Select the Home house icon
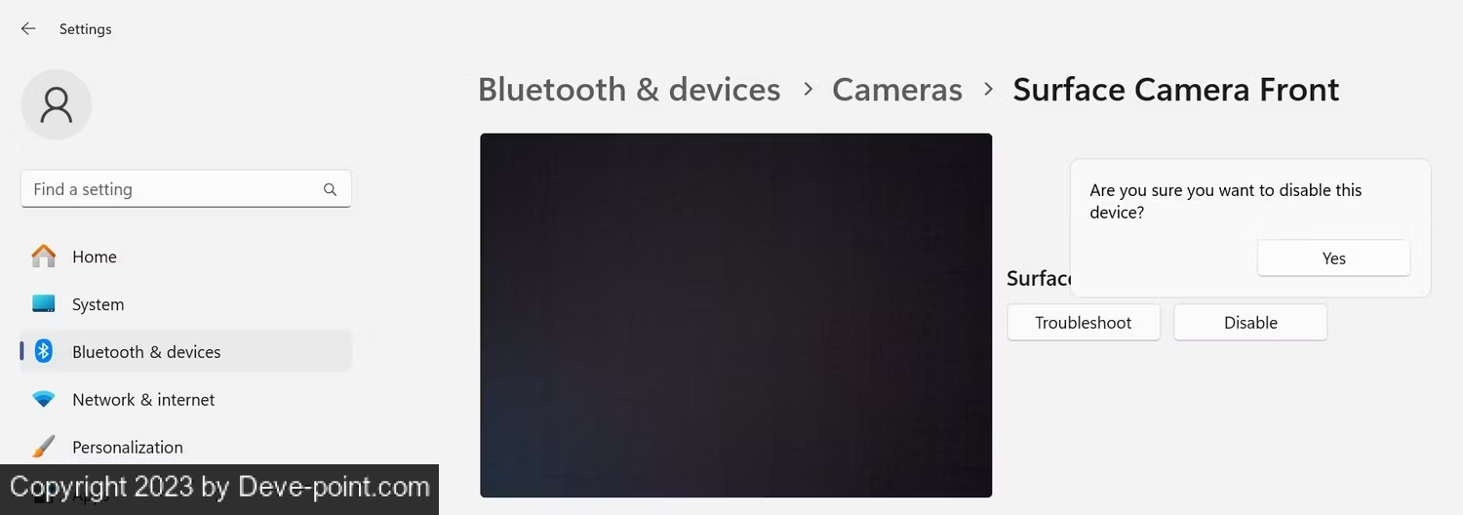Screen dimensions: 1463x515 pos(44,257)
